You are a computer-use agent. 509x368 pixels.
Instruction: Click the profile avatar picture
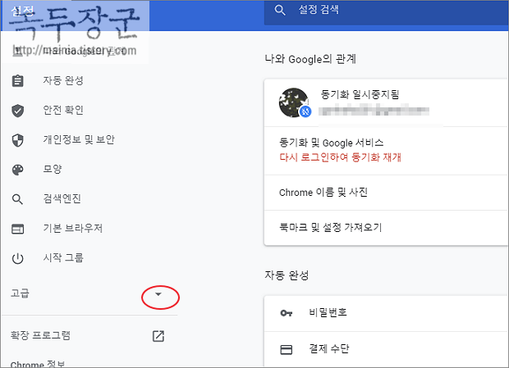tap(294, 102)
